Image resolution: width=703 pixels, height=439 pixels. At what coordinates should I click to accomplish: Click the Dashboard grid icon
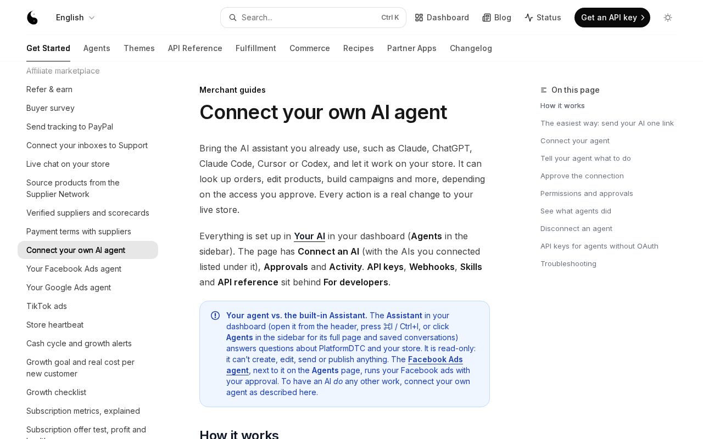tap(419, 18)
